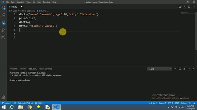Click Desktop in the breadcrumb path
The image size is (197, 110).
[30, 11]
